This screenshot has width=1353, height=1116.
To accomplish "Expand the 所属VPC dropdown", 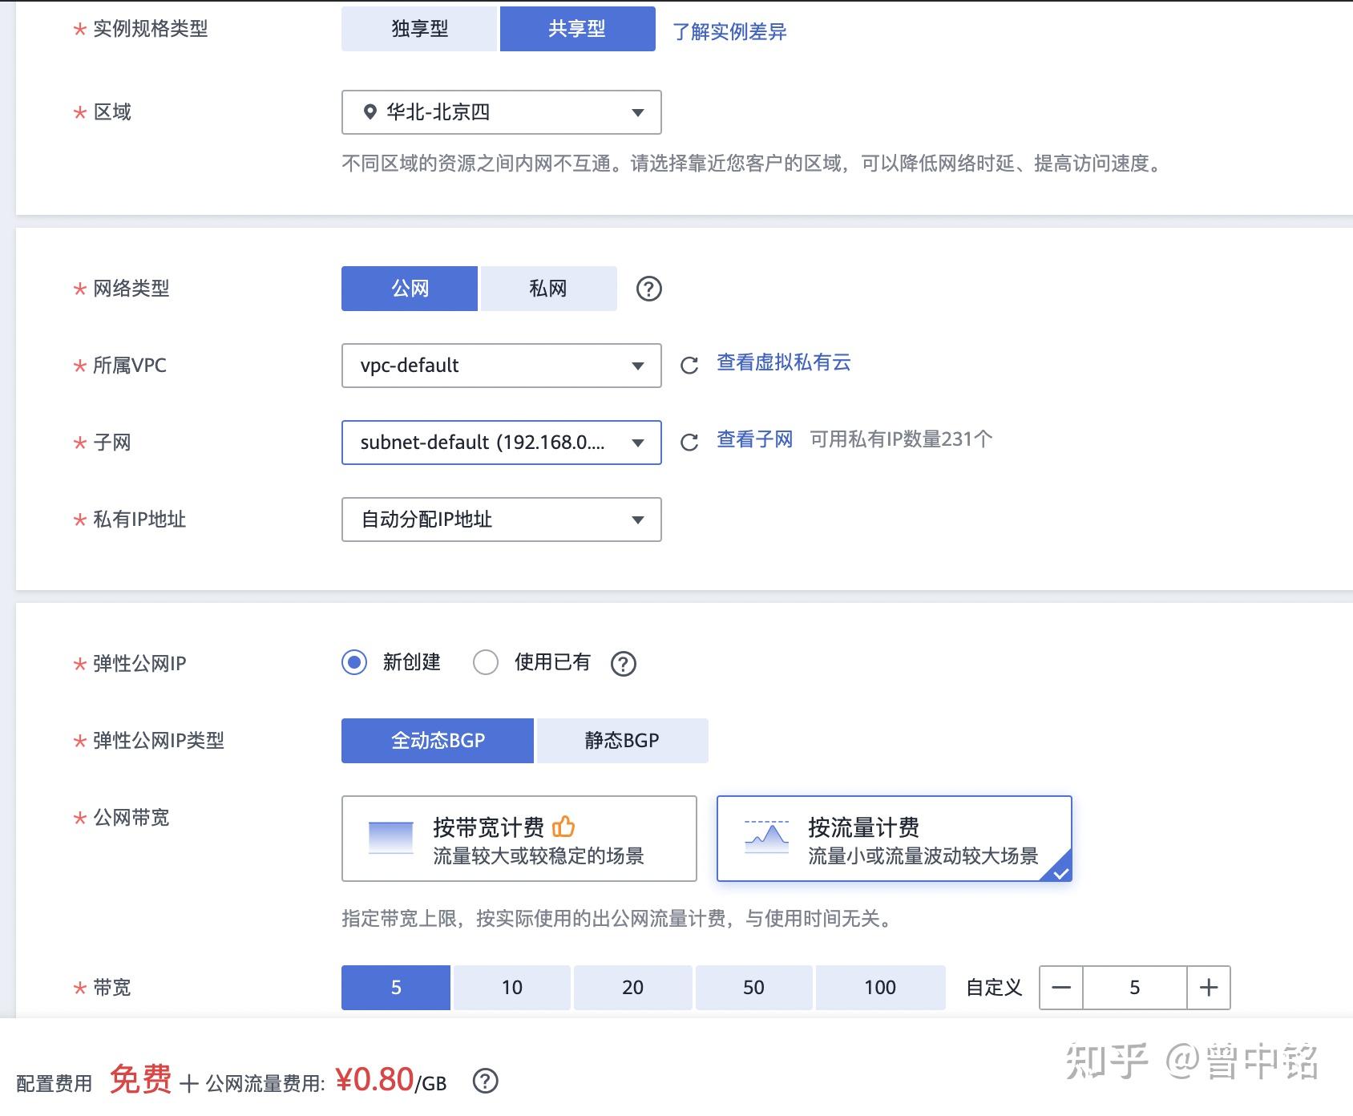I will 500,366.
